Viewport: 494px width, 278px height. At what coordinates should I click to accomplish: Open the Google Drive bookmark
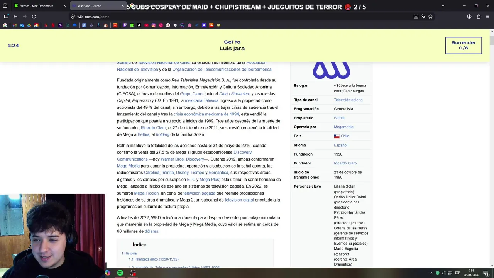[x=29, y=25]
